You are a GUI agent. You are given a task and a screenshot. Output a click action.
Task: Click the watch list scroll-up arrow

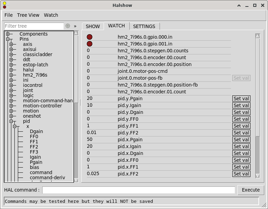coord(257,36)
